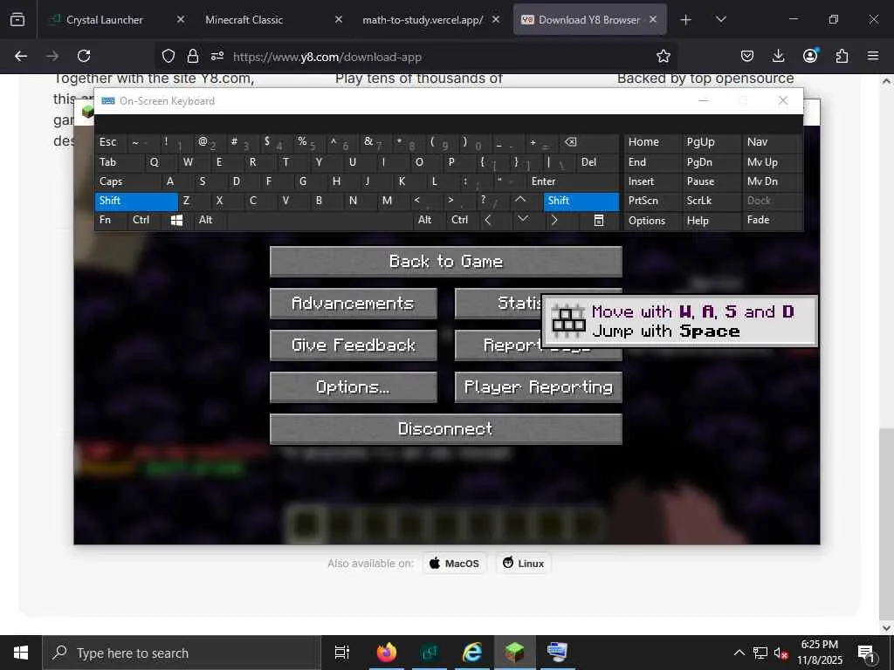Click the Enter key on keyboard
This screenshot has width=894, height=670.
point(573,181)
